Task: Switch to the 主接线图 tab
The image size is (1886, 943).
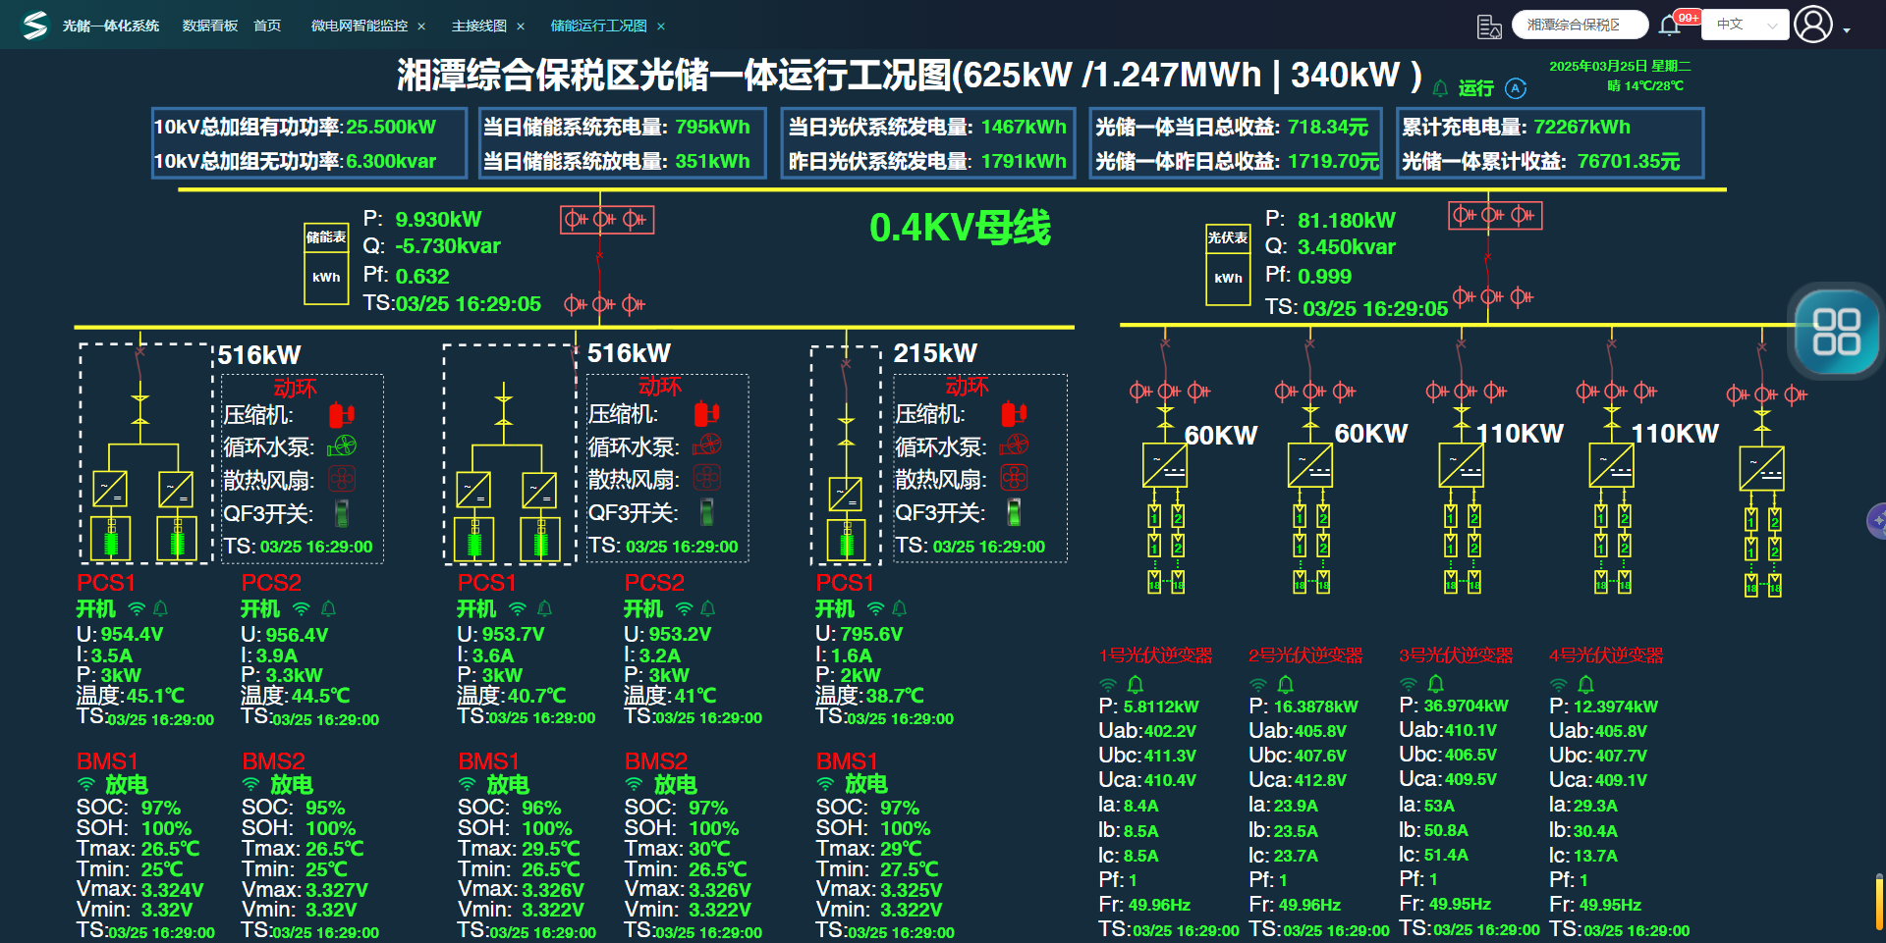Action: click(479, 26)
